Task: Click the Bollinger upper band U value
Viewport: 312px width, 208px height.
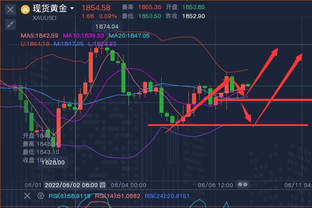Action: point(35,44)
